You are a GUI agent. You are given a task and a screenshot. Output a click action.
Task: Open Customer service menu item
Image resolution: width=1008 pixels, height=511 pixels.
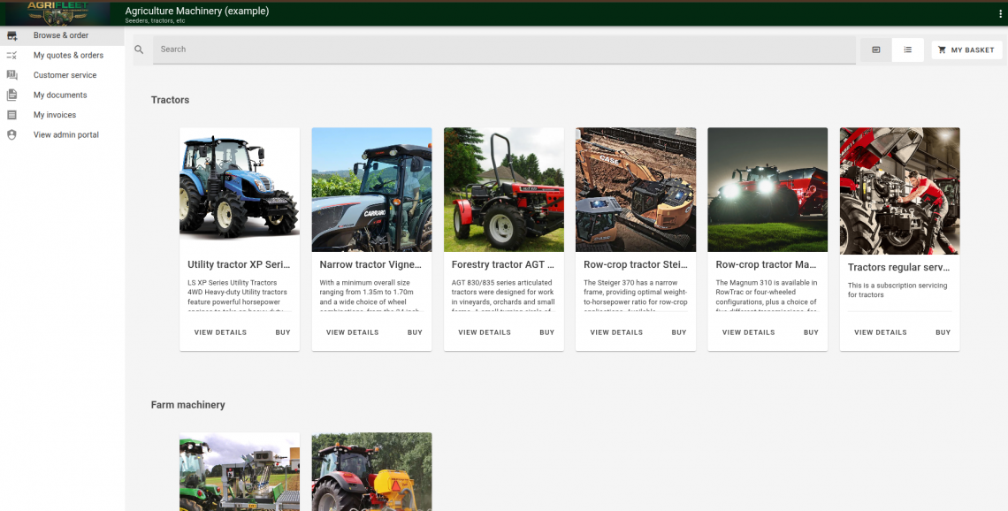click(62, 75)
